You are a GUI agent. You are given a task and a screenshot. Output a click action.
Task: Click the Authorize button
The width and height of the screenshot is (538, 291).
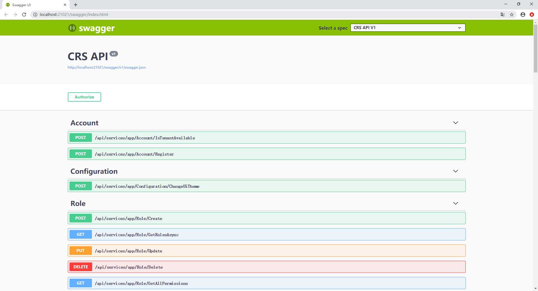pyautogui.click(x=84, y=97)
